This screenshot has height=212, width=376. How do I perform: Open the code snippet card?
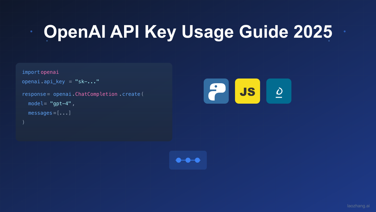[94, 102]
